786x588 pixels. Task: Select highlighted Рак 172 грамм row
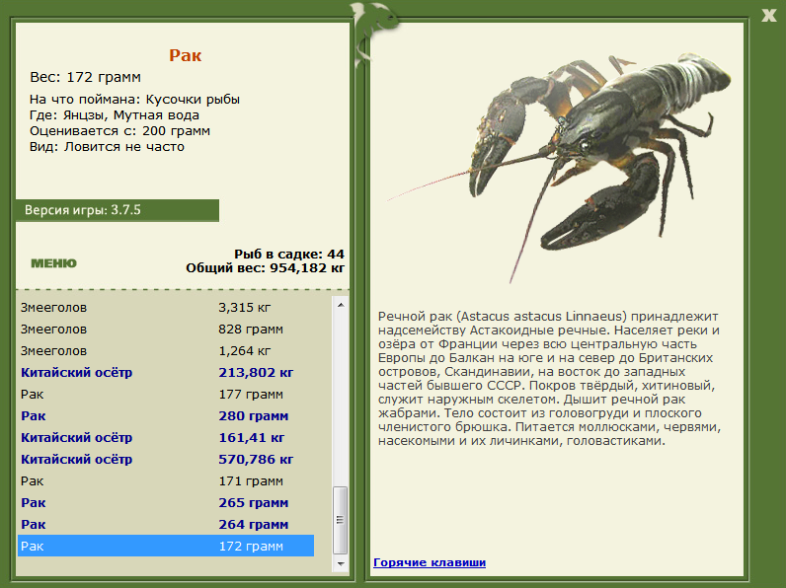click(x=166, y=546)
